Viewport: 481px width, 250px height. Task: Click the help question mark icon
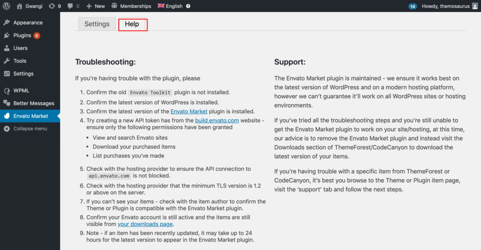[x=188, y=6]
